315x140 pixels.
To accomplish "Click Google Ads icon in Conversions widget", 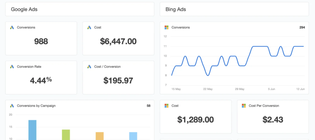I will click(12, 27).
